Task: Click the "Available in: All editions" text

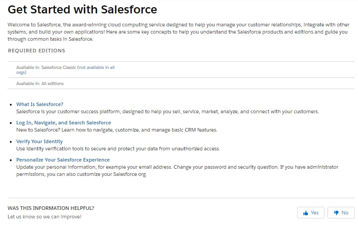Action: (40, 84)
